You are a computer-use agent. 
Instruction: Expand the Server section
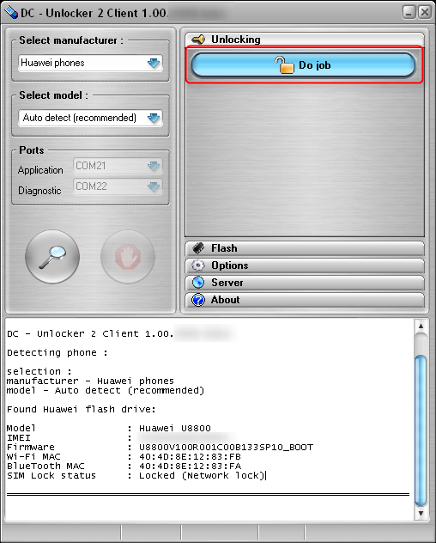[305, 283]
